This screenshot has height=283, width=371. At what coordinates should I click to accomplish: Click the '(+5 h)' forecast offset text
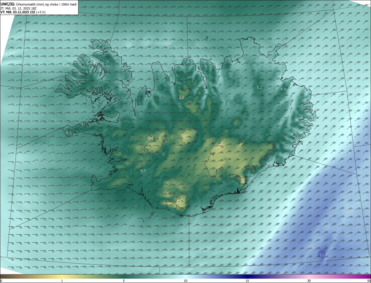(x=41, y=12)
